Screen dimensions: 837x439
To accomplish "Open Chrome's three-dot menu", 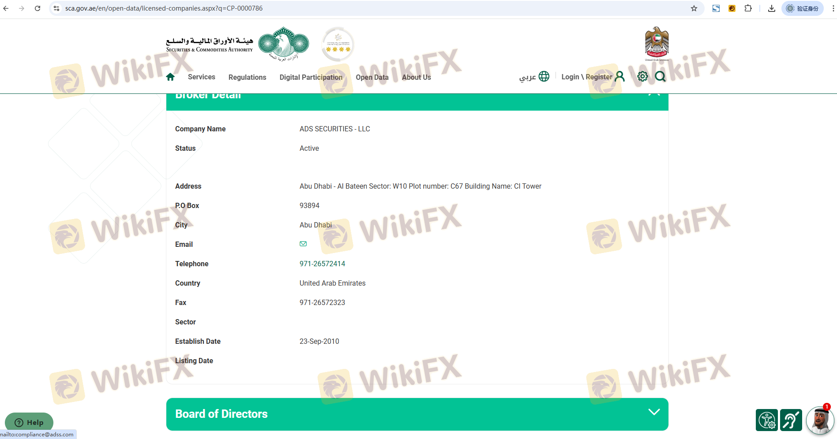I will [833, 8].
